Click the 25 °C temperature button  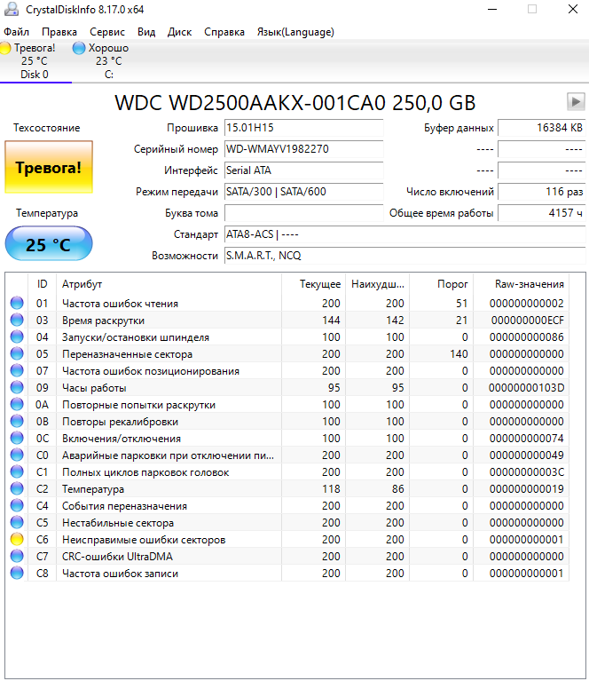pos(49,243)
